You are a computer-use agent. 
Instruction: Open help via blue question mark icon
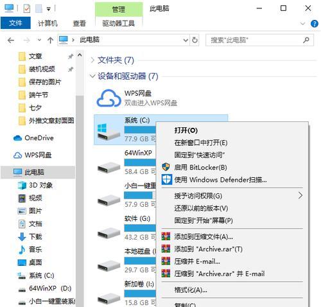click(x=314, y=24)
